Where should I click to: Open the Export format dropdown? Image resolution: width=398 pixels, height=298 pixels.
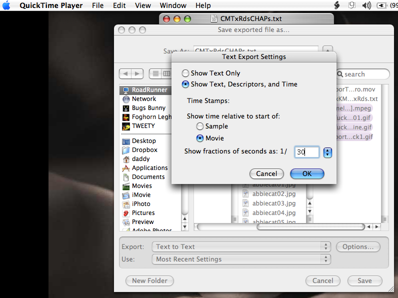pos(241,246)
